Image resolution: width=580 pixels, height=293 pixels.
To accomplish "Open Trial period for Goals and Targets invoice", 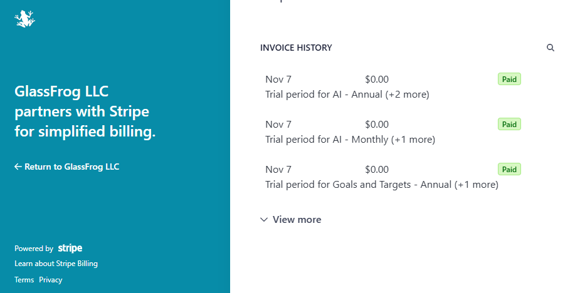I will pos(381,185).
